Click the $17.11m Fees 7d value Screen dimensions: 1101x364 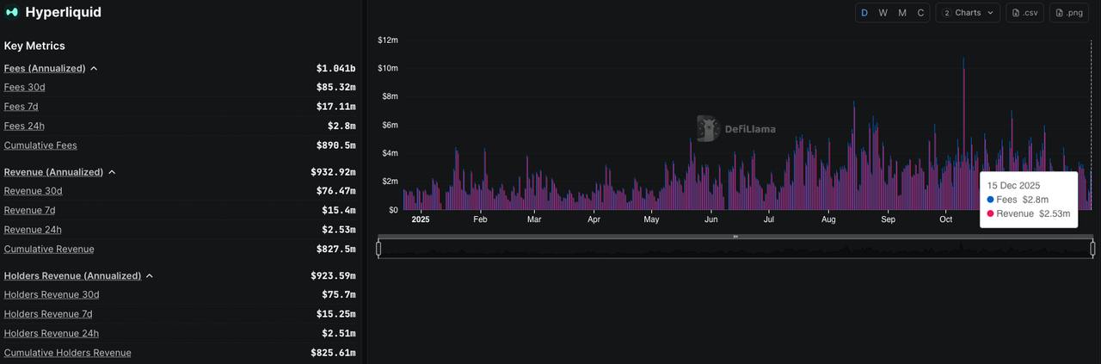tap(335, 107)
